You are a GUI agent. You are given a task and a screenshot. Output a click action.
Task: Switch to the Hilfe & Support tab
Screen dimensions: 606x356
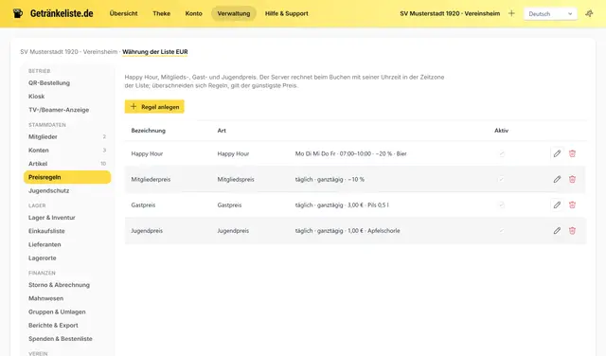(286, 13)
